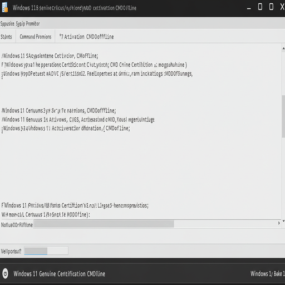Viewport: 285px width, 285px height.
Task: Click the line '/Windows 11 SAcypslentene Cetivcior, CMoffline;'
Action: click(50, 56)
